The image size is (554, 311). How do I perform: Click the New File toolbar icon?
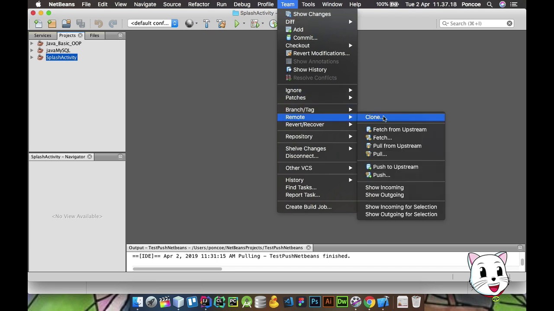coord(38,23)
